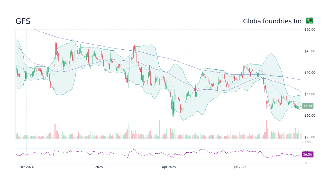Screen dimensions: 329x185
Task: Click the 2025 label on the timeline
Action: [x=99, y=167]
